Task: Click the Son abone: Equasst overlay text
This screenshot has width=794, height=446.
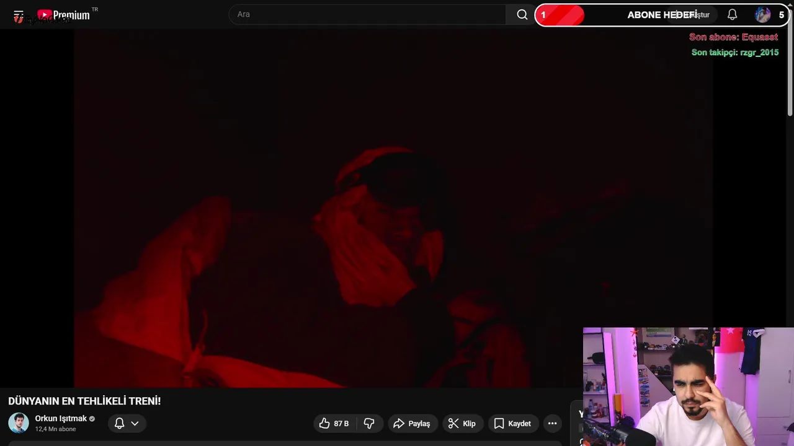Action: pos(733,37)
